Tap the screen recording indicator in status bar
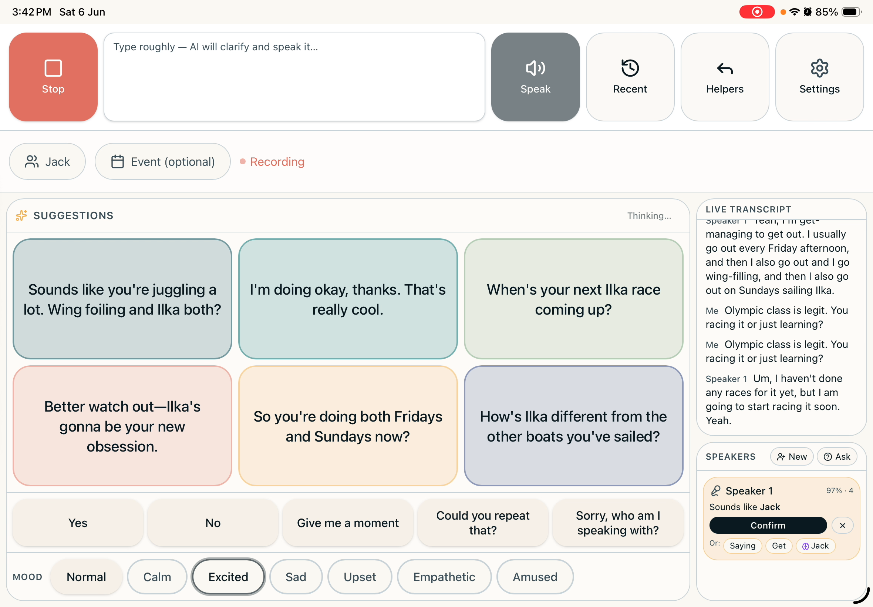 [756, 12]
